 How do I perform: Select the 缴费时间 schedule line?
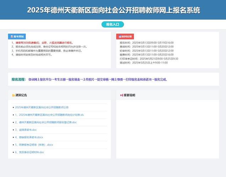tap(147, 55)
